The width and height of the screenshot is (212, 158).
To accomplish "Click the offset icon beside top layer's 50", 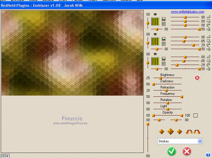I will pyautogui.click(x=208, y=29).
